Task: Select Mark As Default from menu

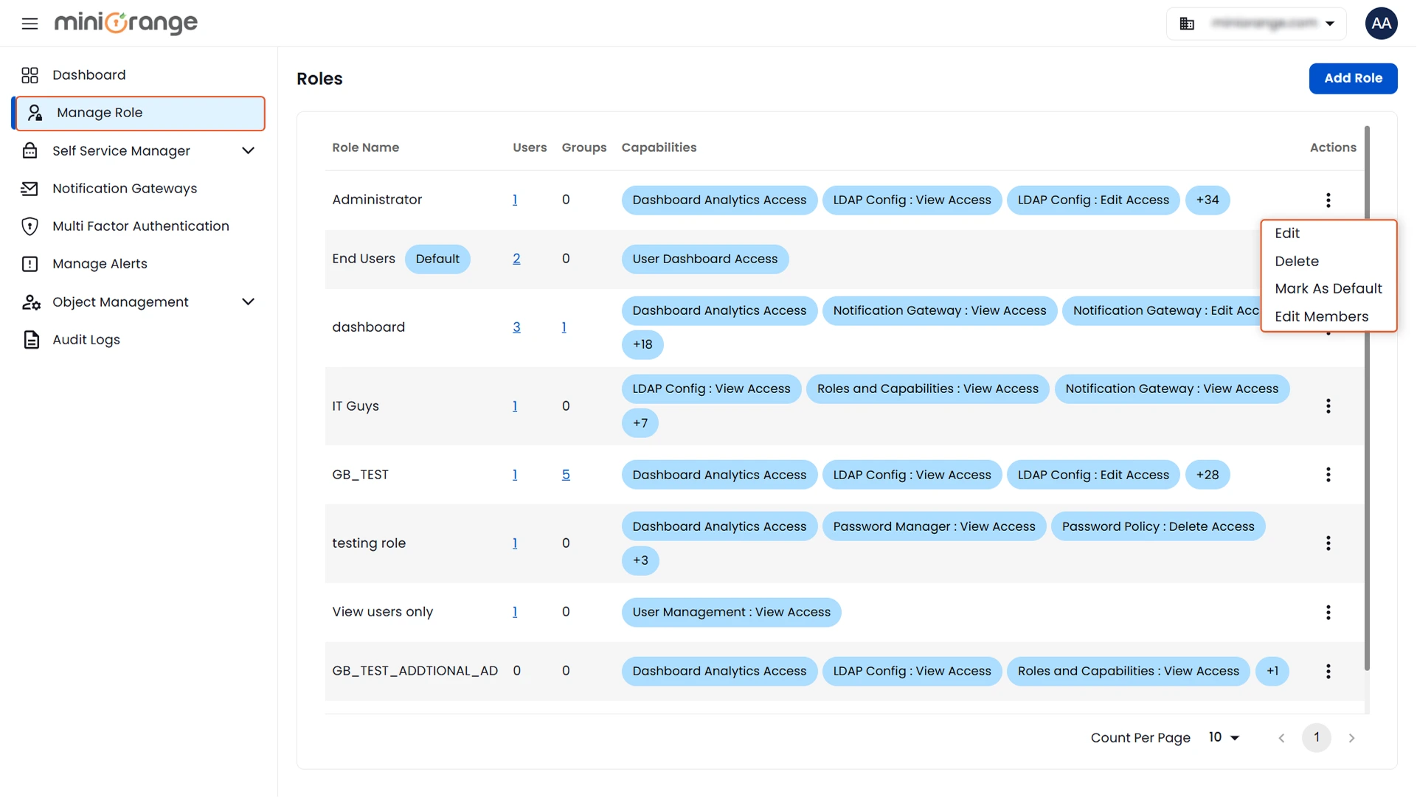Action: tap(1328, 289)
